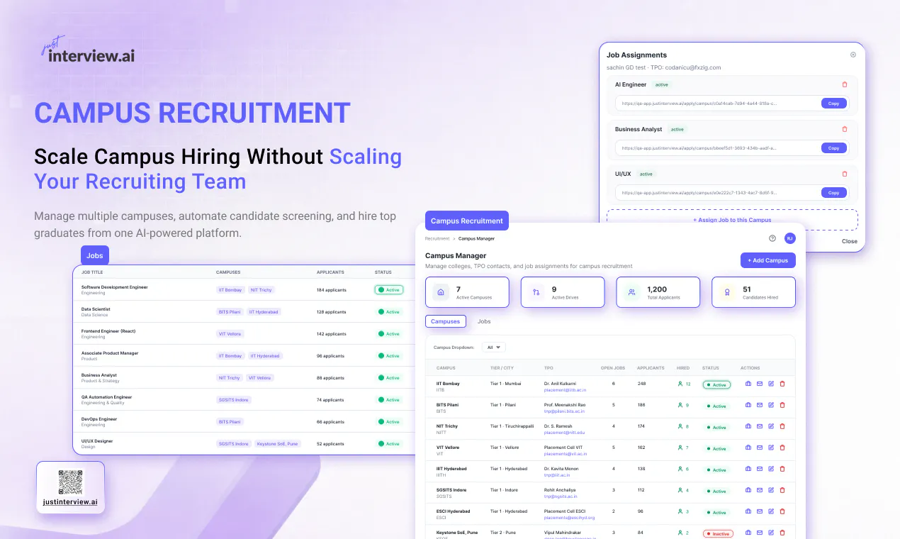Click the Add Campus button

tap(768, 260)
